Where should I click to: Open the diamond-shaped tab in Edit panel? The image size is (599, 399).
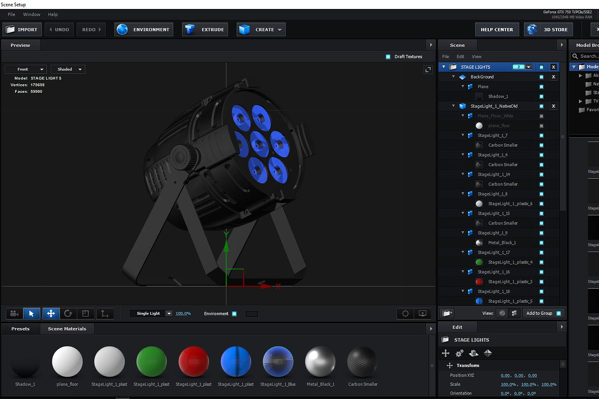[x=488, y=353]
